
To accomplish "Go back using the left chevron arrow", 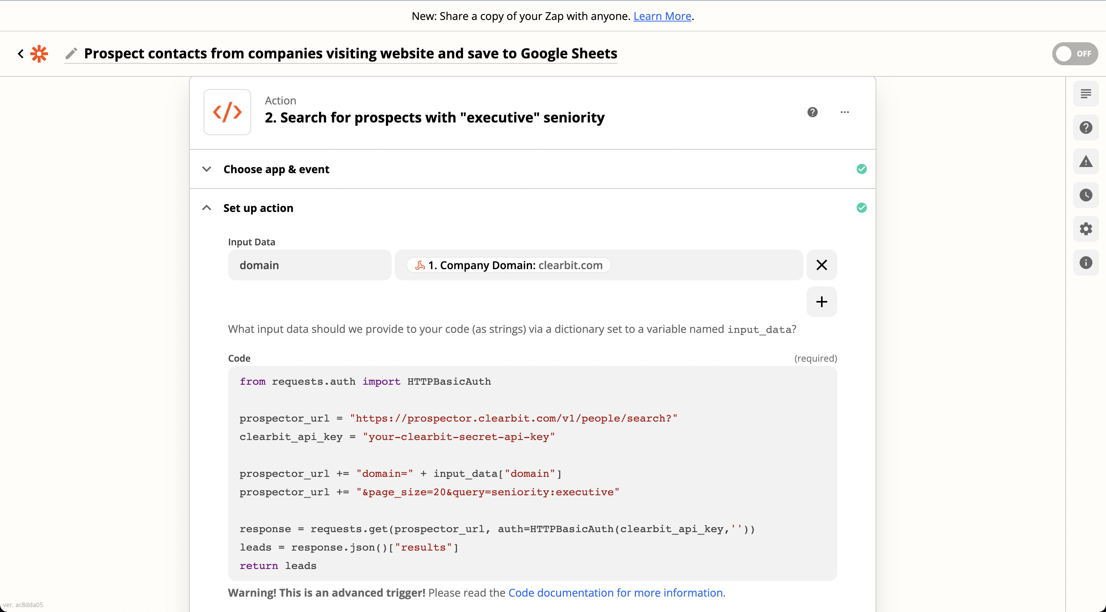I will [x=20, y=54].
